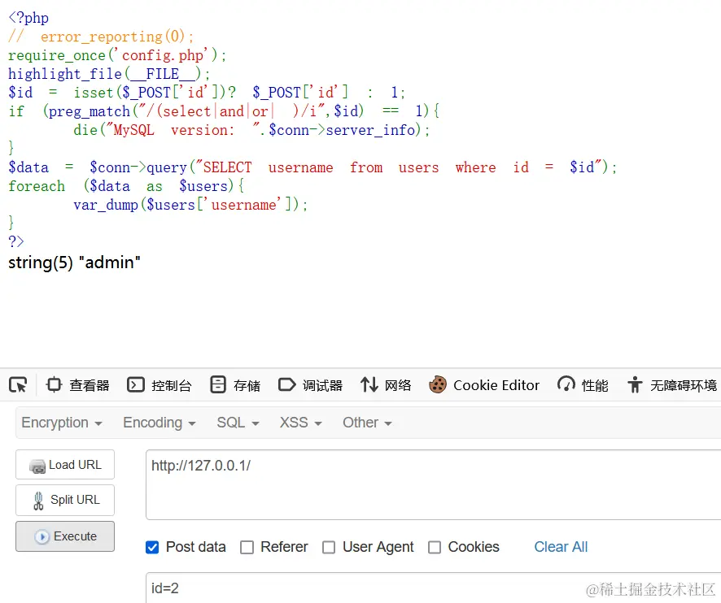Switch to the 控制台 console tab
Viewport: 721px width, 603px height.
(x=159, y=385)
